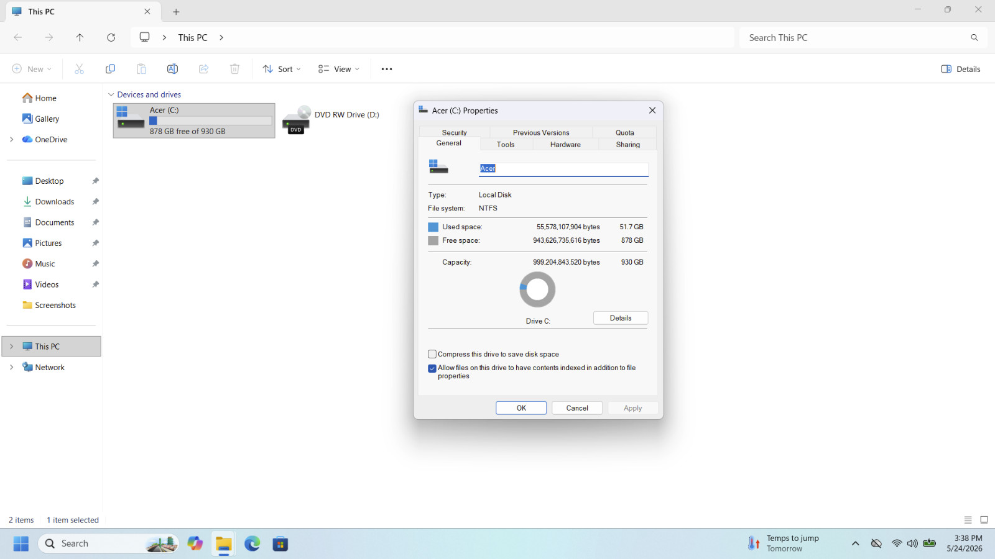995x559 pixels.
Task: Click the drive label field containing Acer
Action: click(563, 168)
